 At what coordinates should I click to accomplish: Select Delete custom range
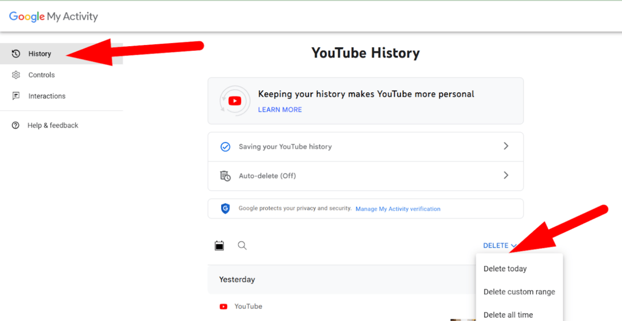click(519, 292)
